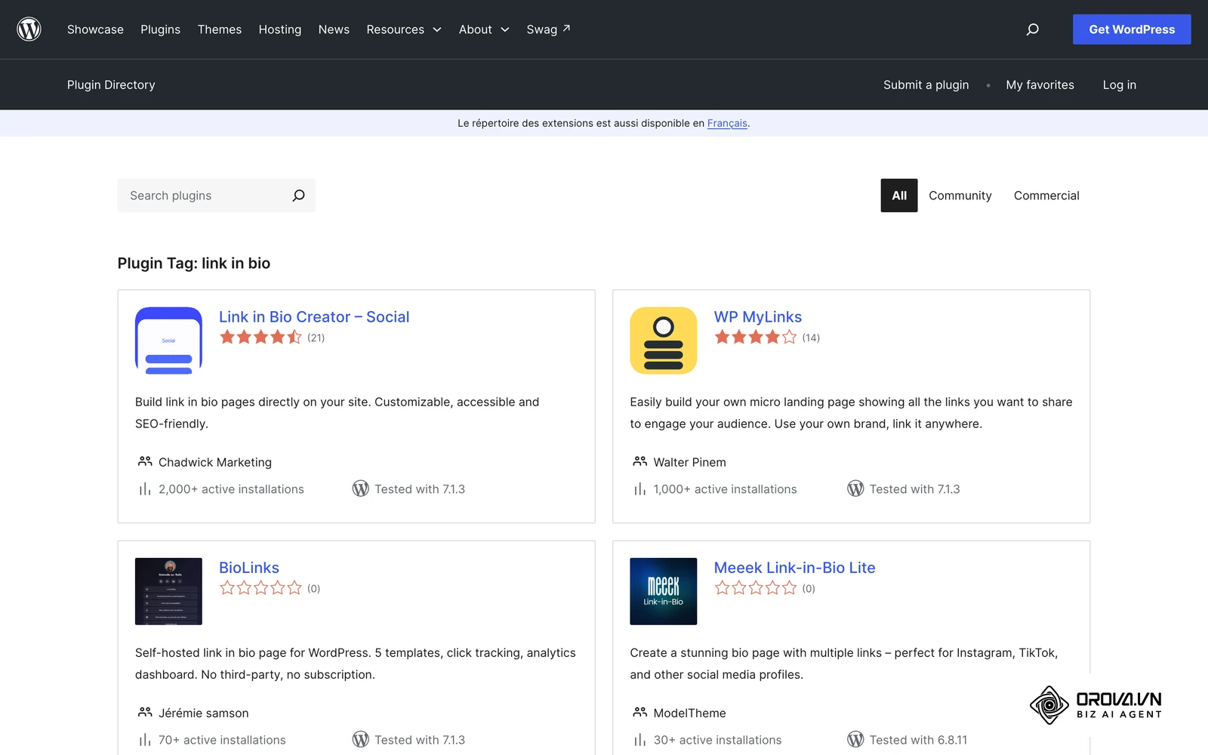This screenshot has height=755, width=1208.
Task: Open Themes in top navigation
Action: (220, 29)
